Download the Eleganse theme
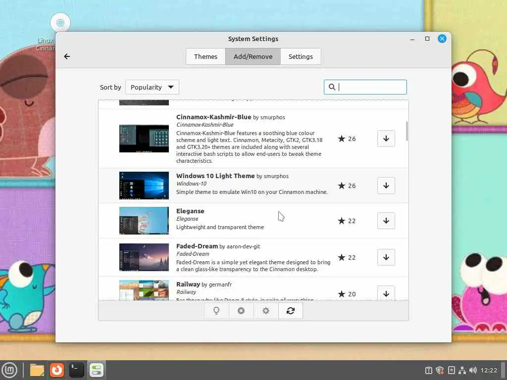Viewport: 507px width, 380px height. [386, 221]
